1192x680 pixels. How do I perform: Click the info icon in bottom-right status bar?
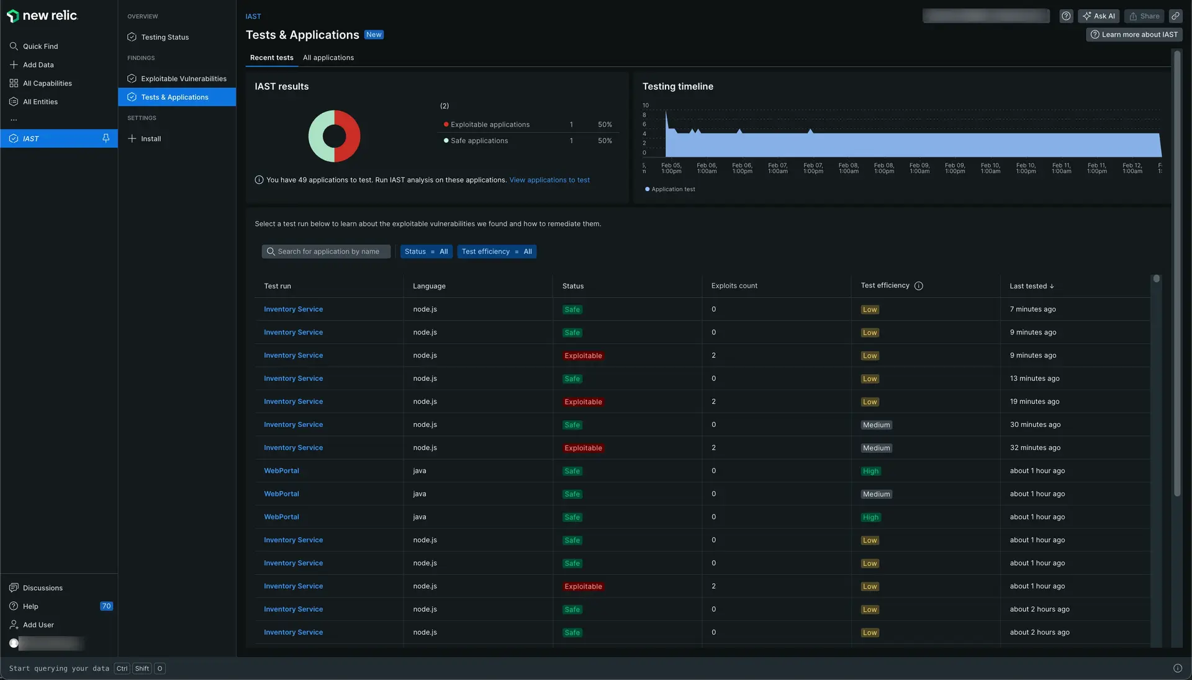coord(1177,668)
